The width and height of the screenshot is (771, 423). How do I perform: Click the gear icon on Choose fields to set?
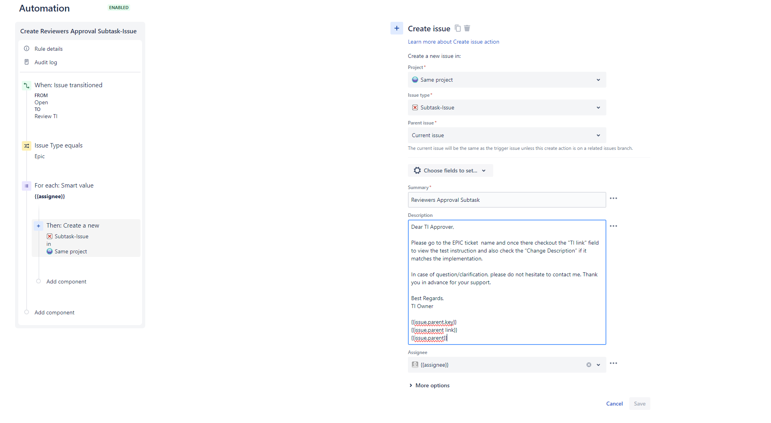[x=417, y=170]
